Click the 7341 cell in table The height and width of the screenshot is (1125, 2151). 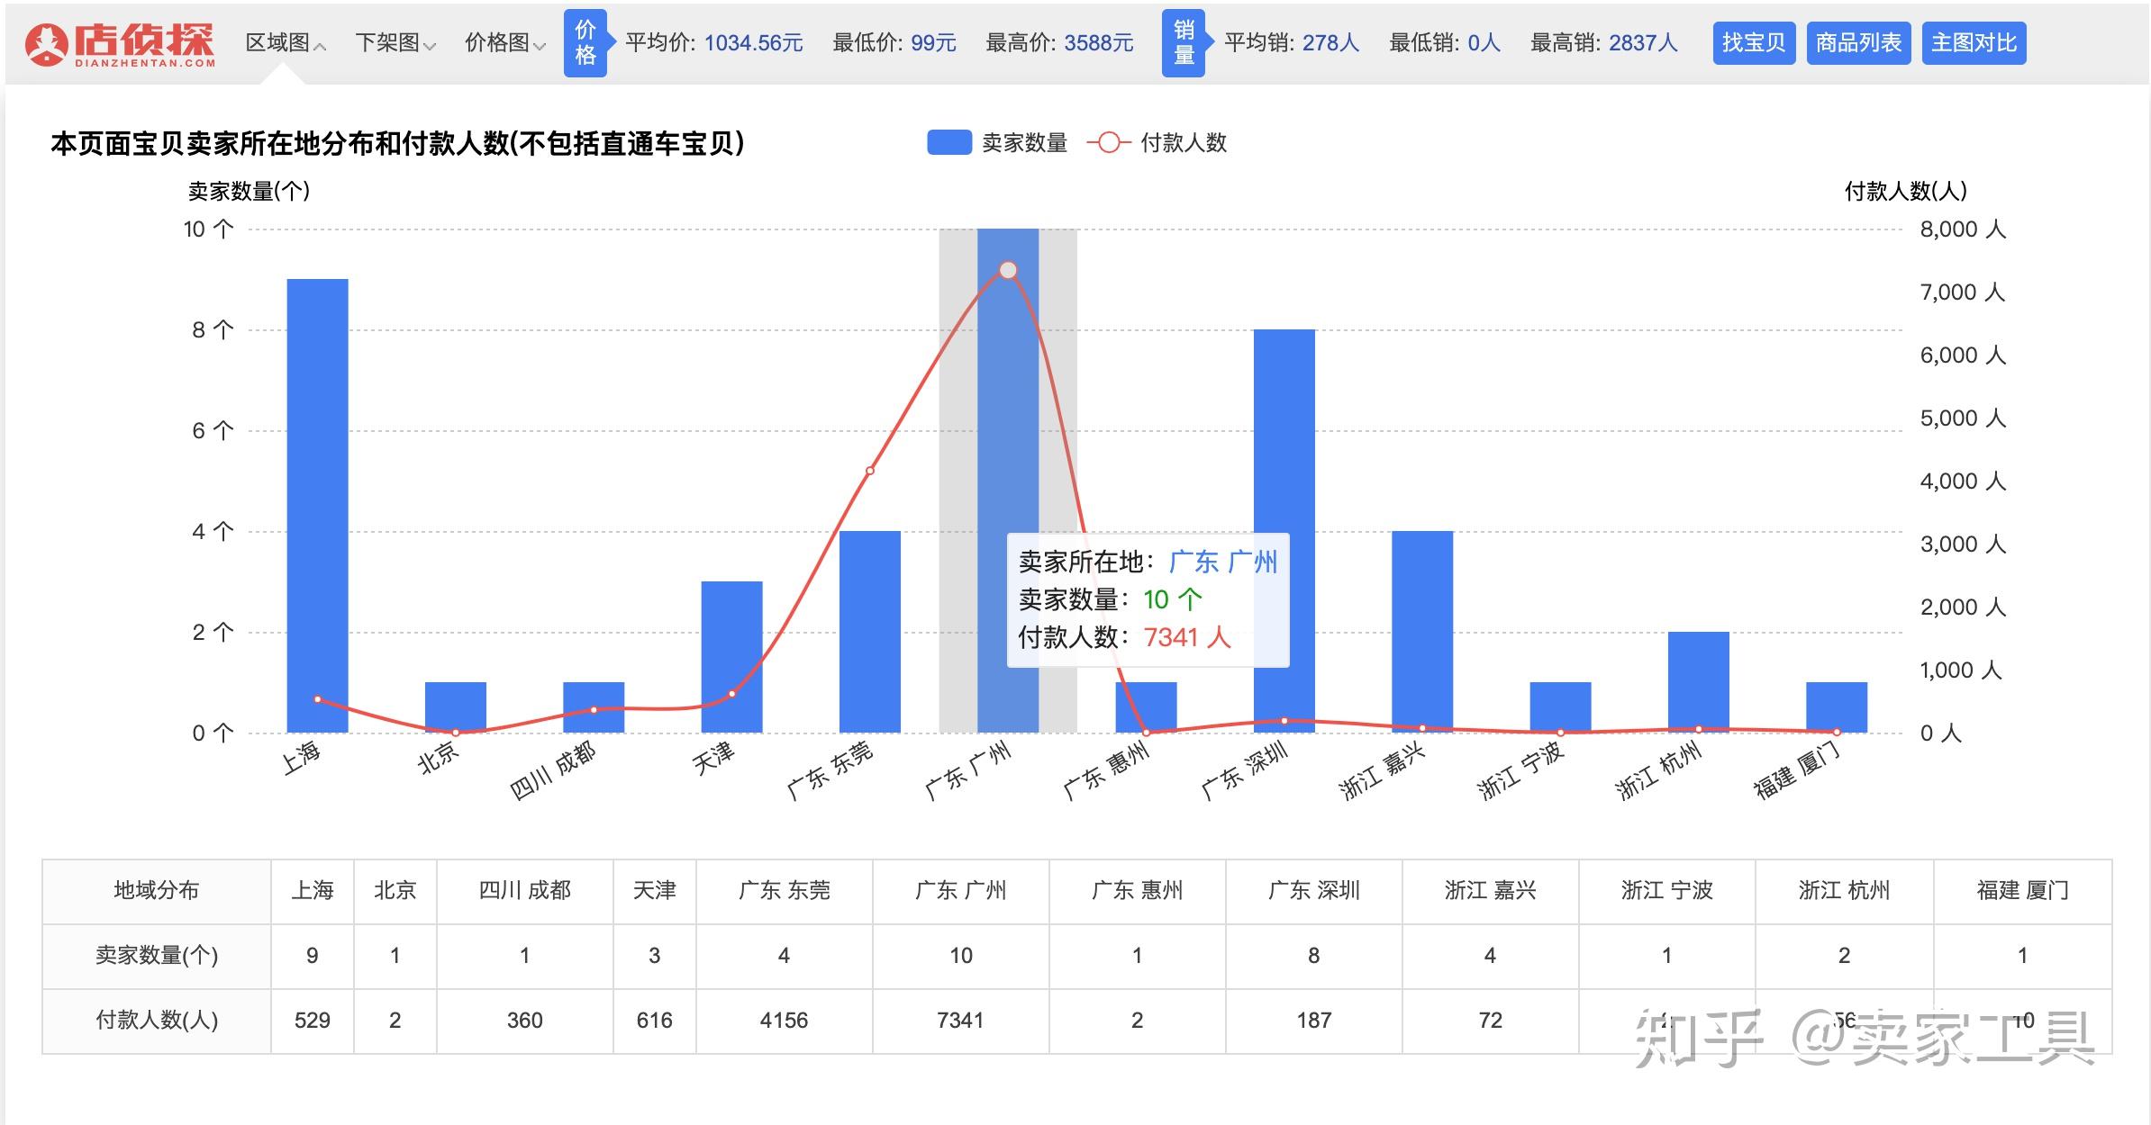click(961, 1021)
